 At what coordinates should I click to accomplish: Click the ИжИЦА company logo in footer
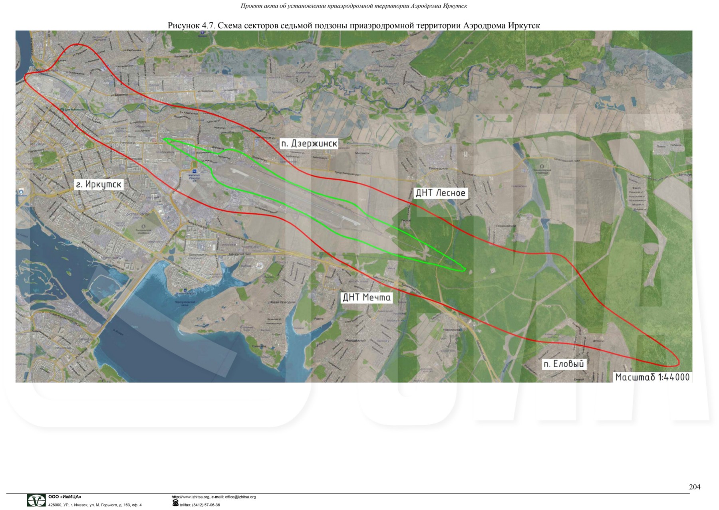(x=36, y=500)
